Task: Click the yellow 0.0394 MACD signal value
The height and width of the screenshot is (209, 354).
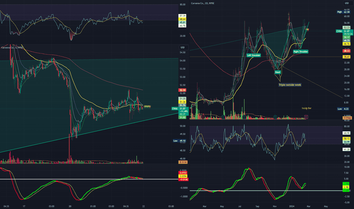Action: 183,176
